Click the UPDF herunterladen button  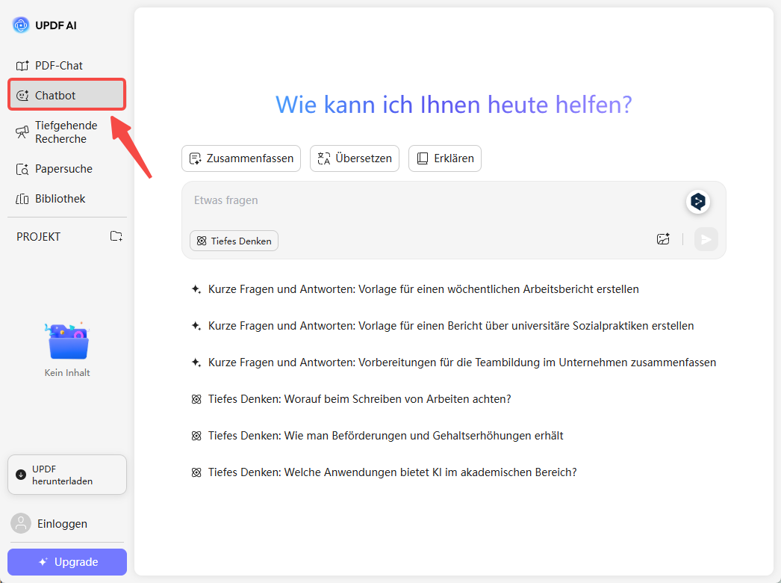[66, 474]
